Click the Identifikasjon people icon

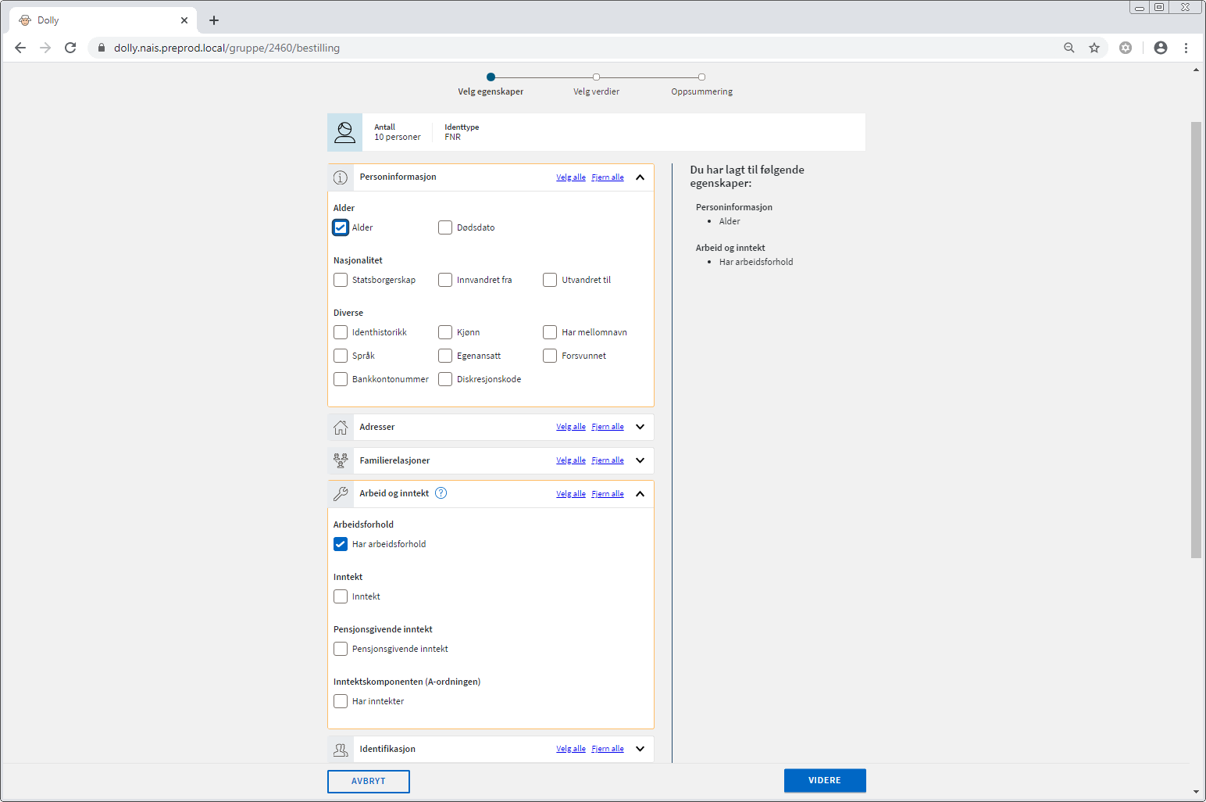click(x=341, y=750)
